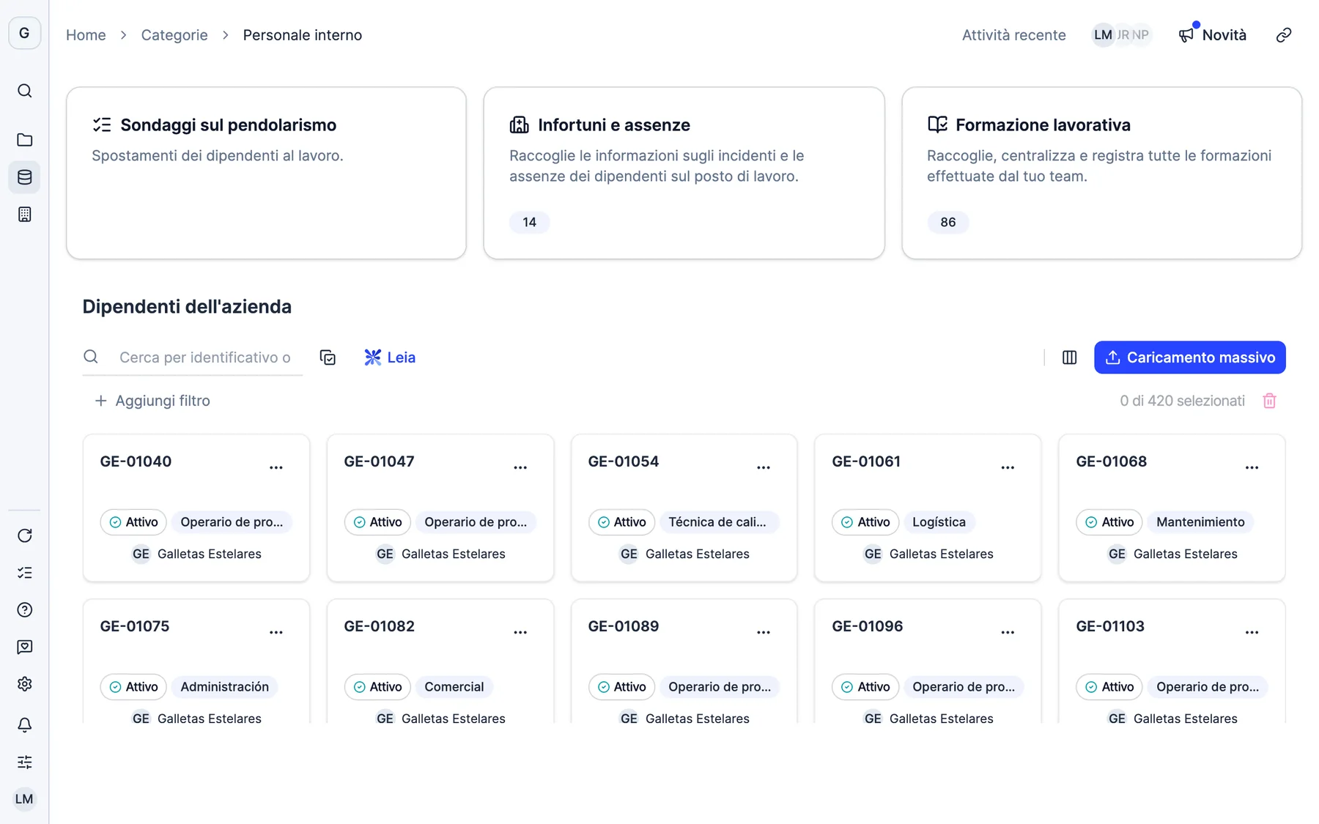Click the pink trash delete icon
The image size is (1319, 824).
pos(1269,401)
